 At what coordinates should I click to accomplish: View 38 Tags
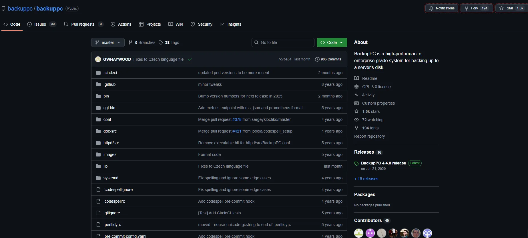click(x=169, y=42)
